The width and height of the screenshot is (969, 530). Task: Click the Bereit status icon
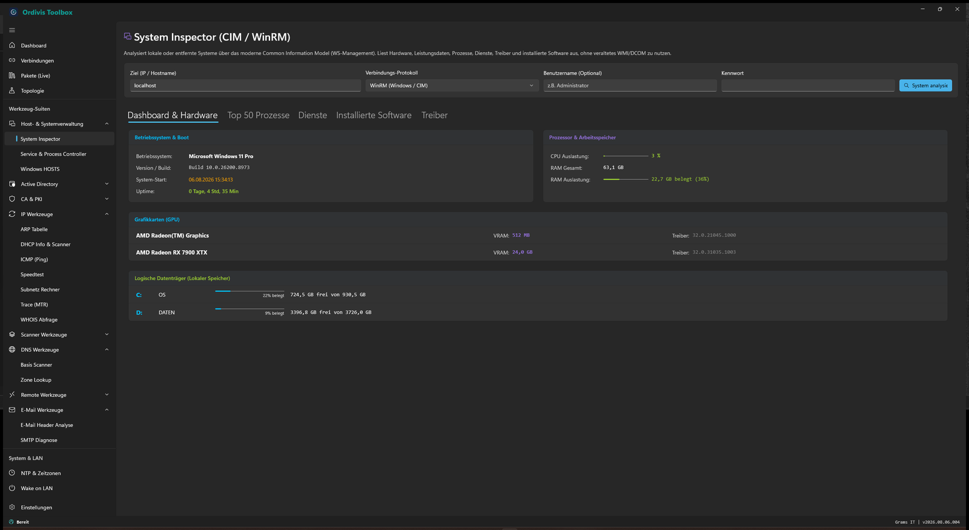[x=11, y=522]
